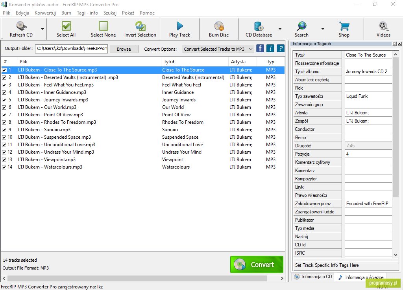
Task: Uncheck track 8 Rhodes To Freedom
Action: [x=4, y=122]
